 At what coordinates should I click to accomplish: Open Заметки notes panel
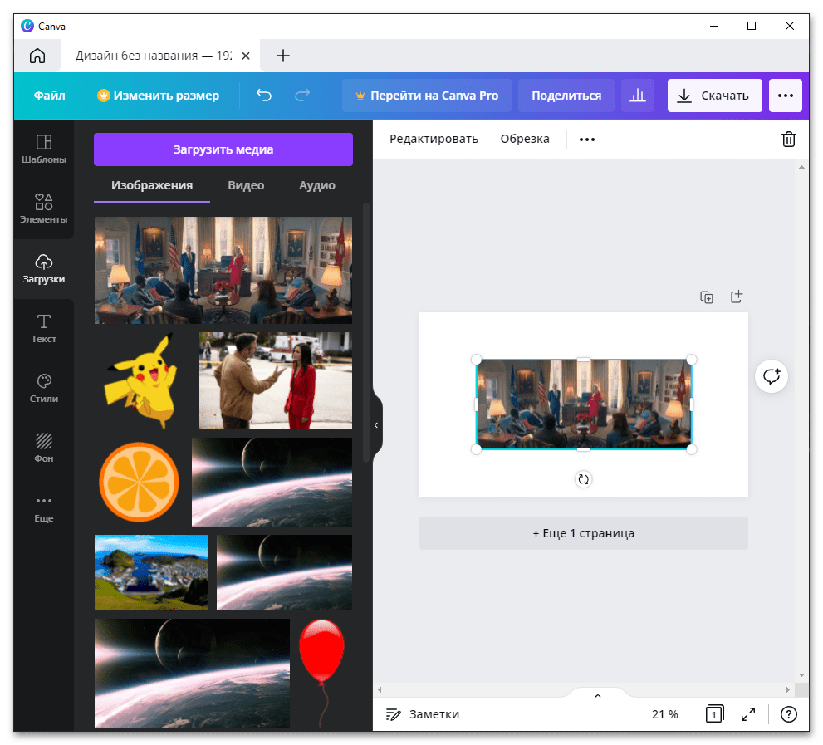coord(423,714)
